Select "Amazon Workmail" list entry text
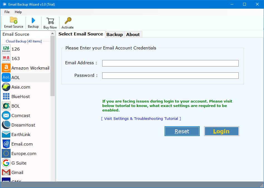 pos(30,68)
